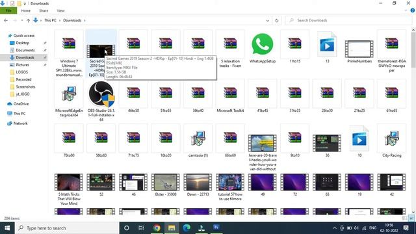Image resolution: width=416 pixels, height=234 pixels.
Task: Open the View ribbon tab
Action: coord(60,10)
